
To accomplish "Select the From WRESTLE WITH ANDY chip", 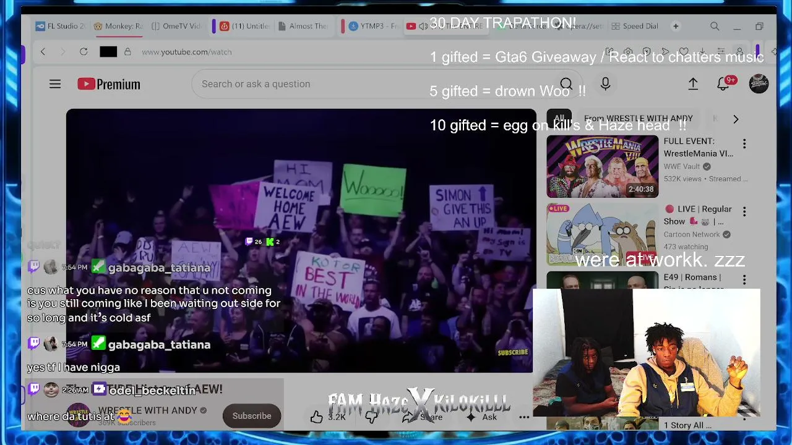I will 639,119.
